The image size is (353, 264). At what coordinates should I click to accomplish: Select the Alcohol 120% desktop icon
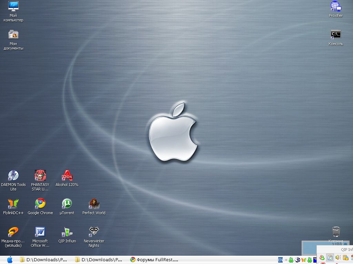click(67, 178)
